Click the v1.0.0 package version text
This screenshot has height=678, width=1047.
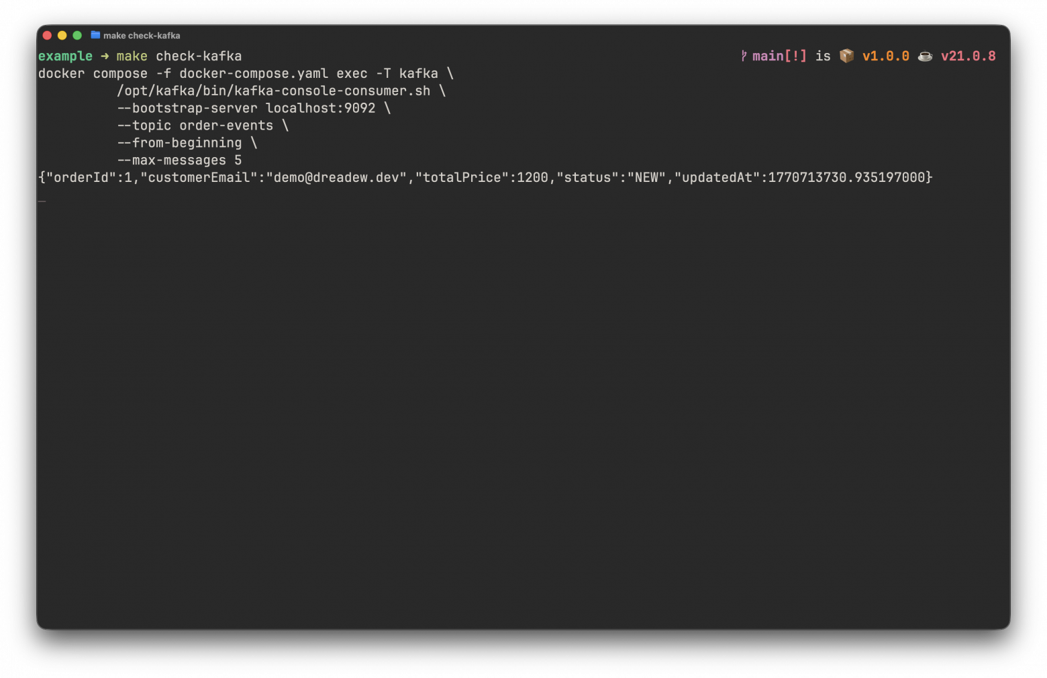click(x=886, y=56)
